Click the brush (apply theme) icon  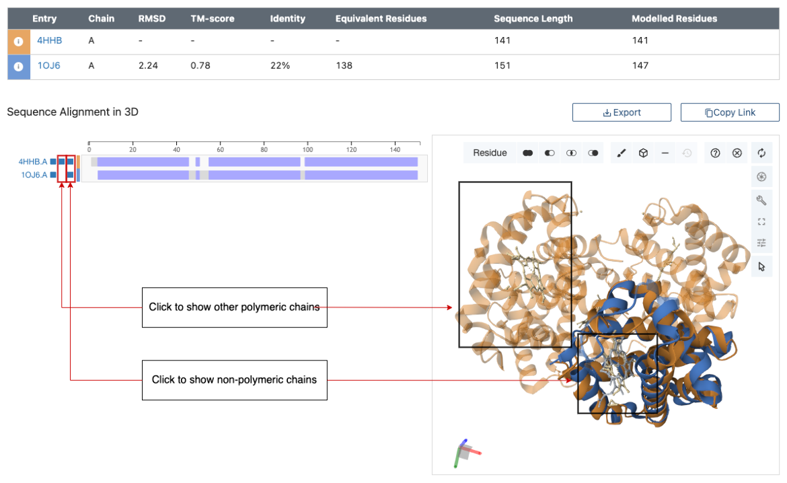pos(622,153)
